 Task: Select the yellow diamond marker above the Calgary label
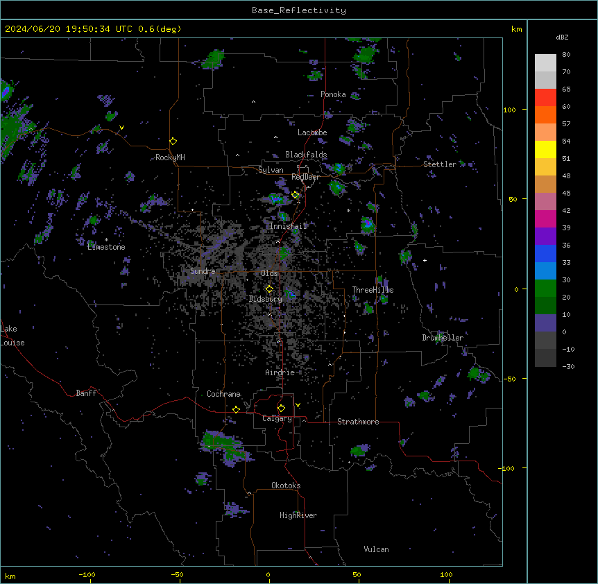[281, 409]
